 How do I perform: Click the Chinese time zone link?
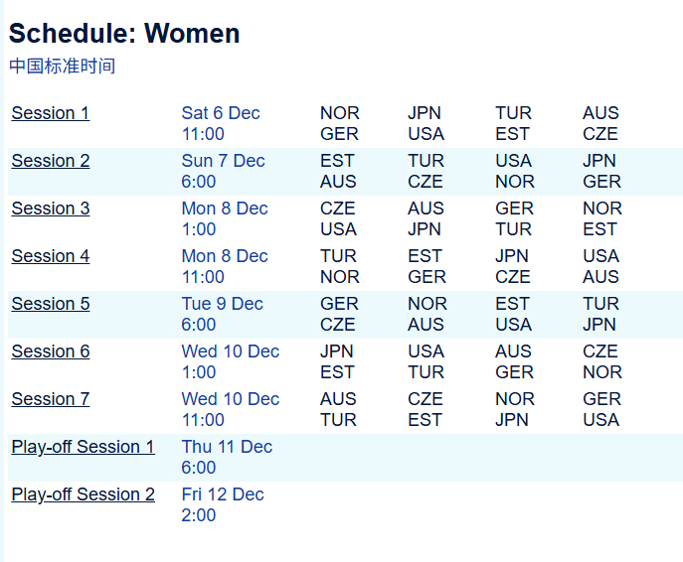coord(63,67)
